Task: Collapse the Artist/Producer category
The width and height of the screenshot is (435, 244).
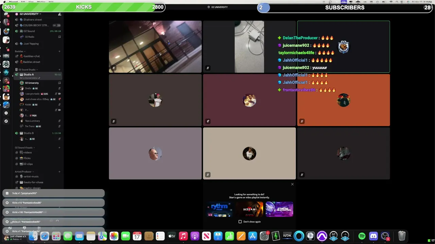Action: click(x=24, y=172)
